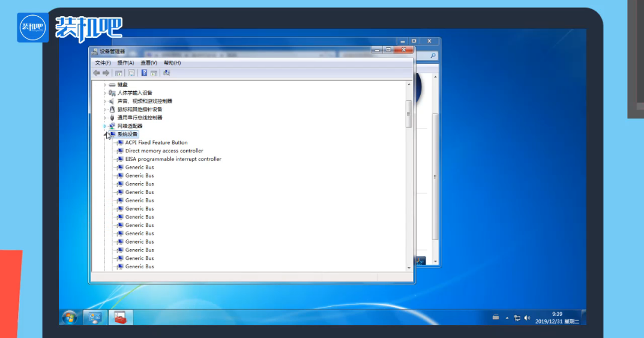The image size is (644, 338).
Task: Show hidden tray icons arrow
Action: (x=507, y=318)
